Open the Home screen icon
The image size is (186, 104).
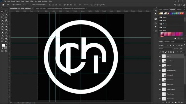tap(3, 5)
